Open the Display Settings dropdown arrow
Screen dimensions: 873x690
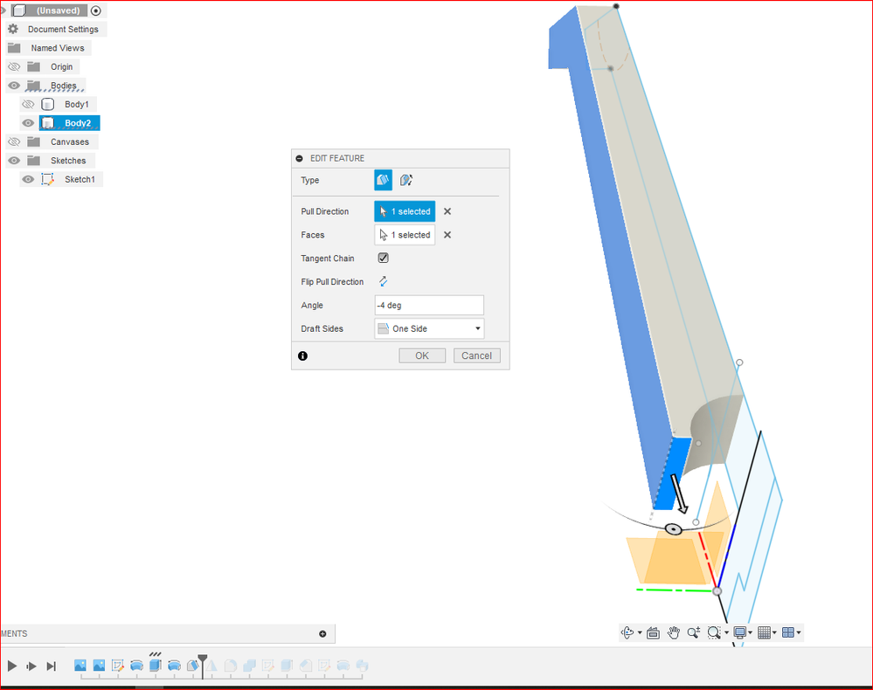coord(750,632)
